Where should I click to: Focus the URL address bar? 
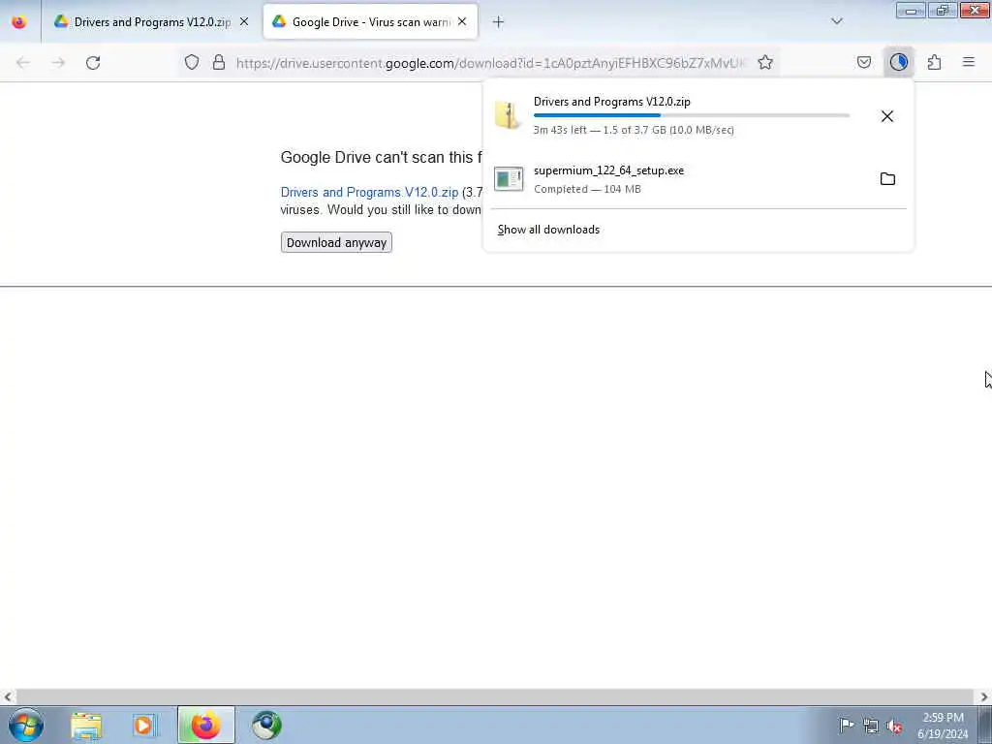click(x=490, y=63)
